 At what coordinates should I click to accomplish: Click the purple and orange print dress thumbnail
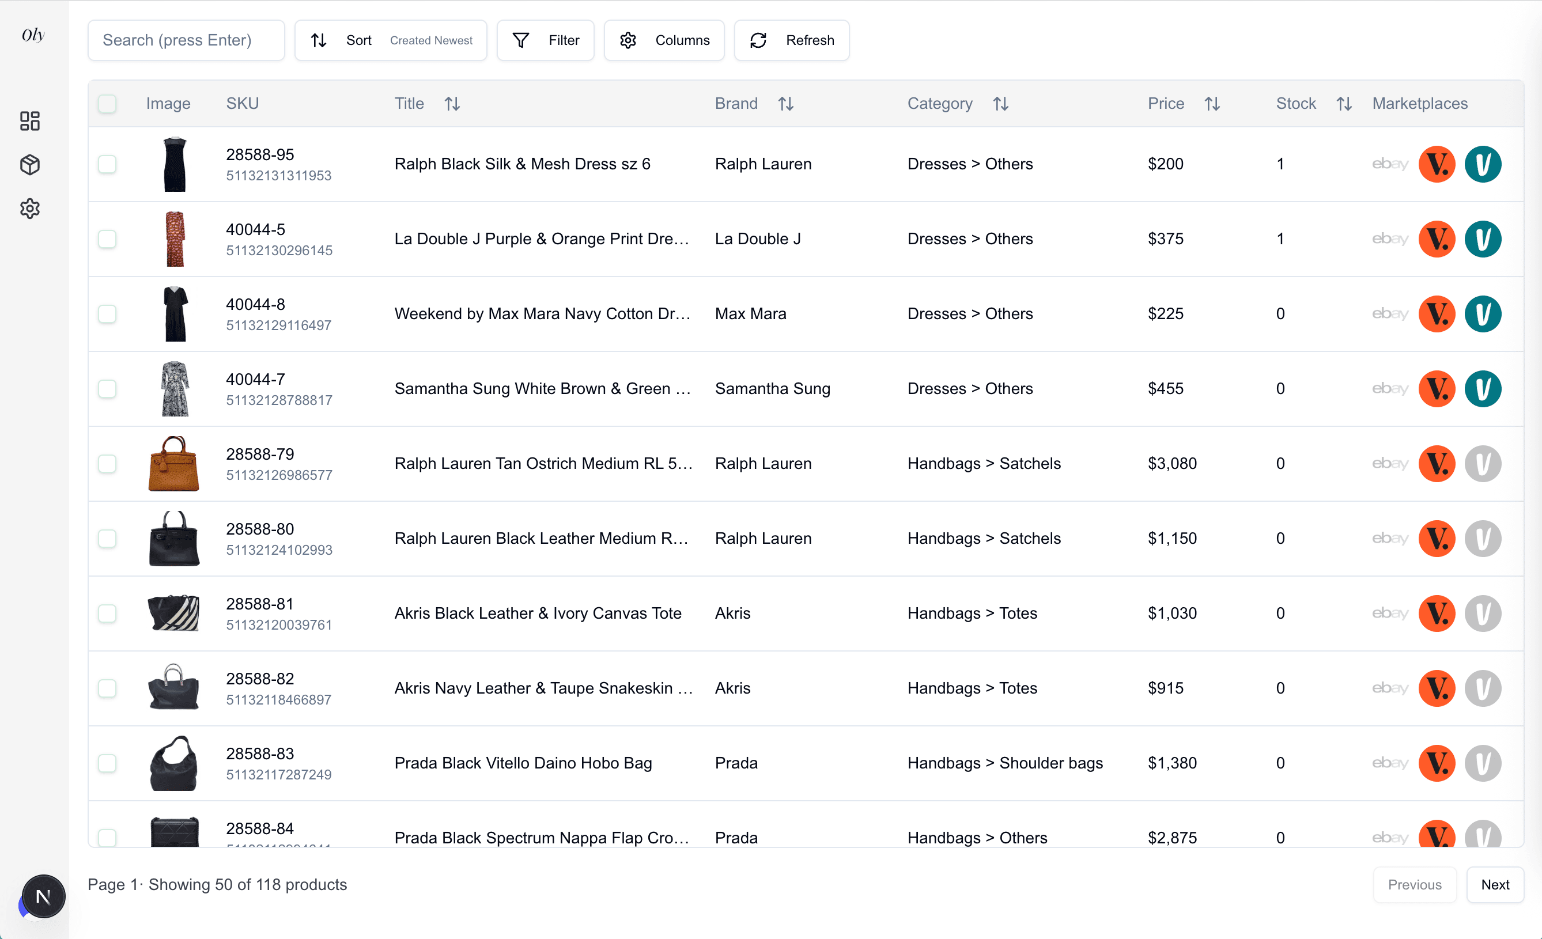tap(175, 239)
